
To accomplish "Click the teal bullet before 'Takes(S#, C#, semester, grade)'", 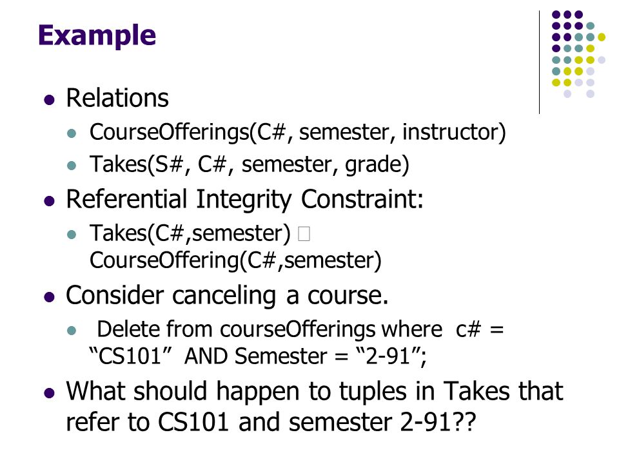I will pos(72,166).
